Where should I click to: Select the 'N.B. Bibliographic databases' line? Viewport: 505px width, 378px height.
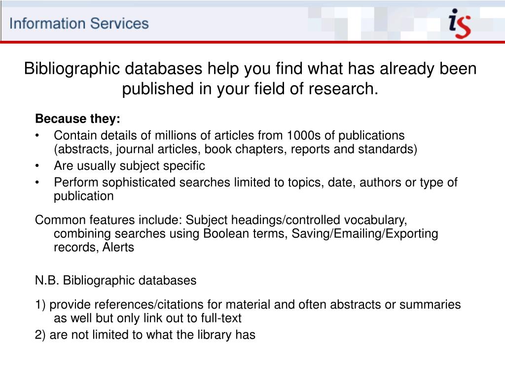[x=115, y=280]
